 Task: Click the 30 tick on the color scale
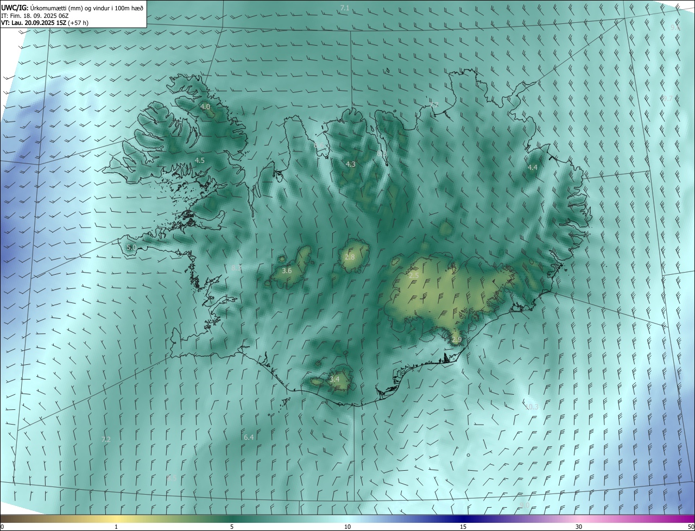[x=579, y=527]
